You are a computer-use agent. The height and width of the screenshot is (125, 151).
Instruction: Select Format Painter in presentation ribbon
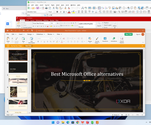tap(16, 40)
